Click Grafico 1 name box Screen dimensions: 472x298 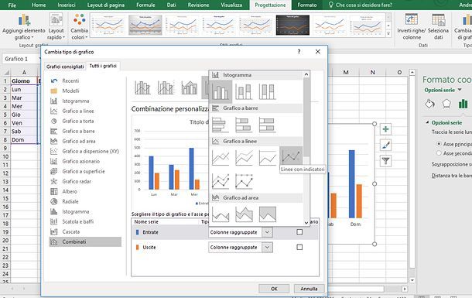point(20,59)
